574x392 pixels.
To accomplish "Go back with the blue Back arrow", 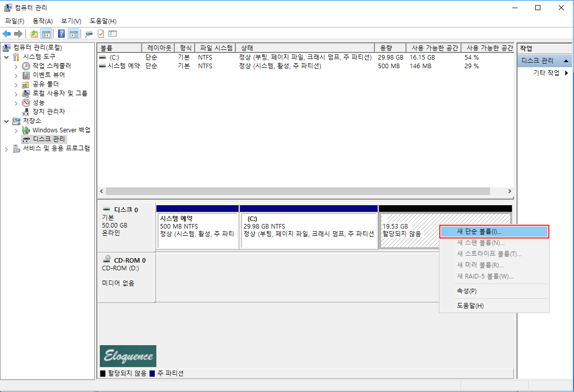I will [x=7, y=34].
